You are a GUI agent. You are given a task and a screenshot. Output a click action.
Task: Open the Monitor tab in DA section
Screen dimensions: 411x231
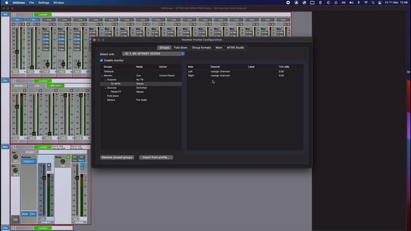point(19,85)
